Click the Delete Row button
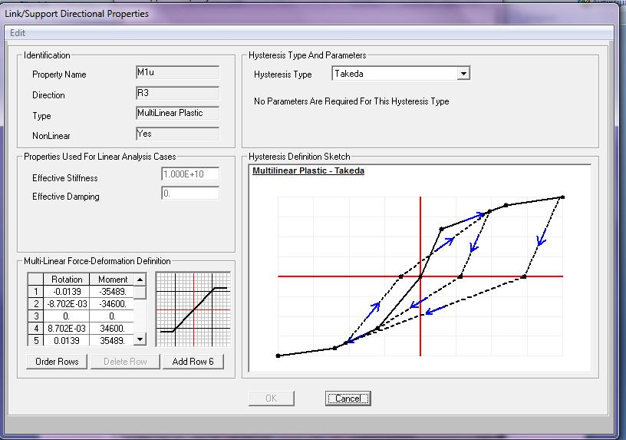This screenshot has width=626, height=440. tap(125, 362)
